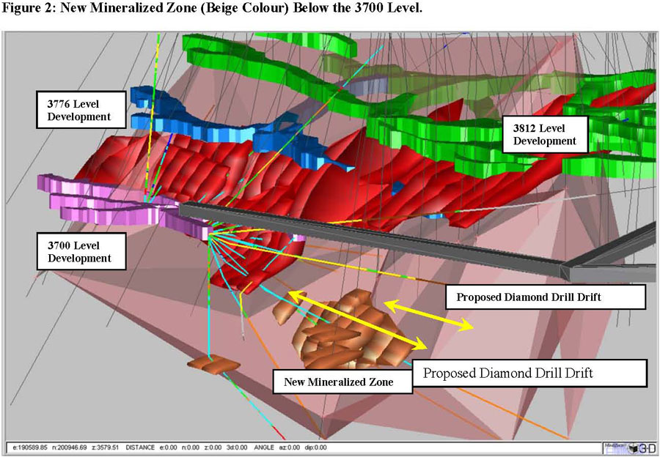Click the bold Proposed Diamond Drill Drift label
660x457 pixels.
click(545, 297)
